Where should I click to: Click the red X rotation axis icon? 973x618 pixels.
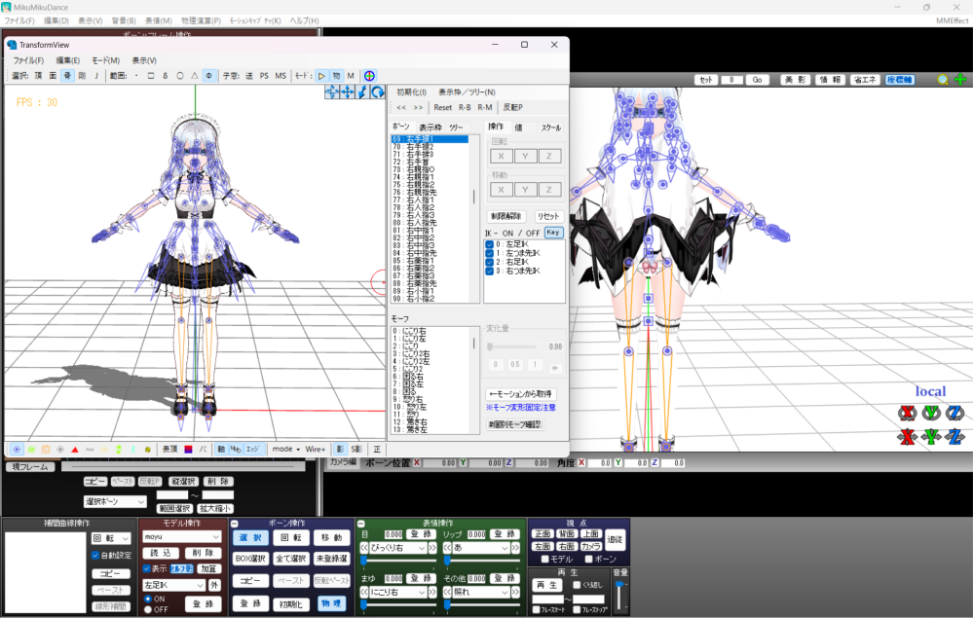click(x=907, y=413)
